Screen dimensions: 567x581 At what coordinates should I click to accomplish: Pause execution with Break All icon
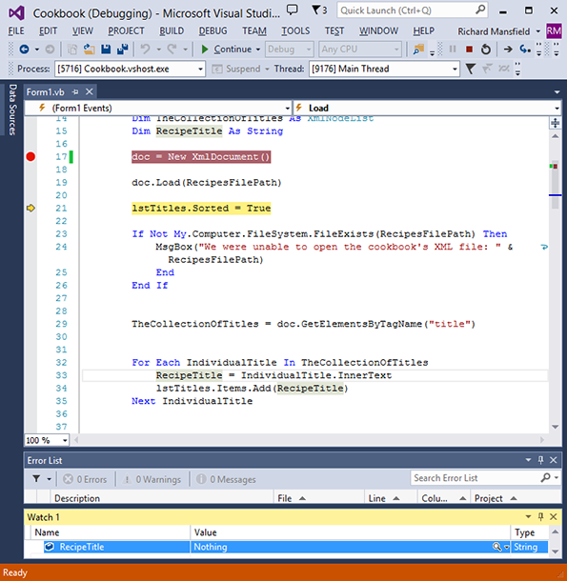point(453,49)
